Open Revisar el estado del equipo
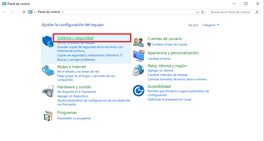 tap(76, 43)
